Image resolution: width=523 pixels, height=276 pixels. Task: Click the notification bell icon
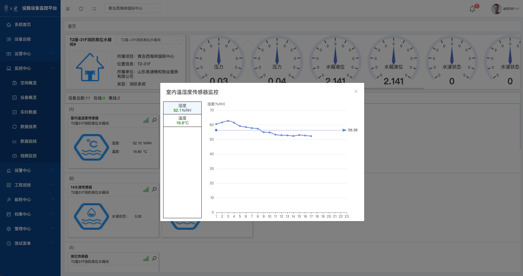(x=472, y=9)
